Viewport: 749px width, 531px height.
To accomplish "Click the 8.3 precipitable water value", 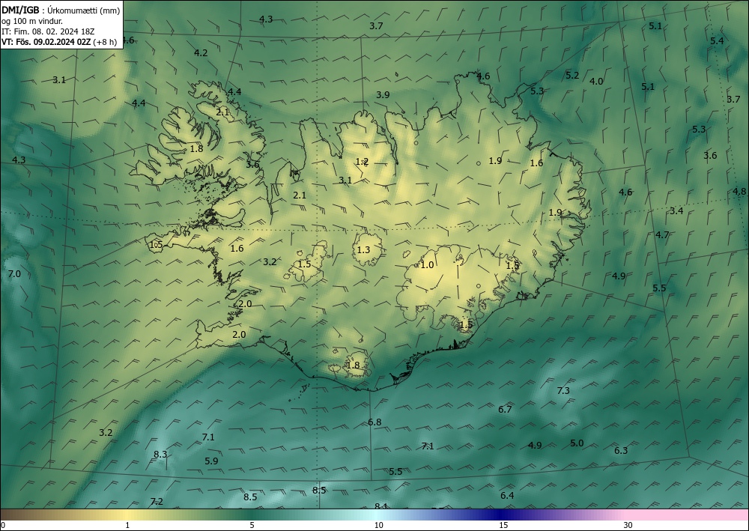I will 160,454.
